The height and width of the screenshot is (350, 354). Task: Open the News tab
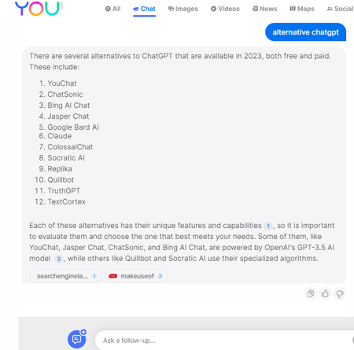click(x=265, y=9)
